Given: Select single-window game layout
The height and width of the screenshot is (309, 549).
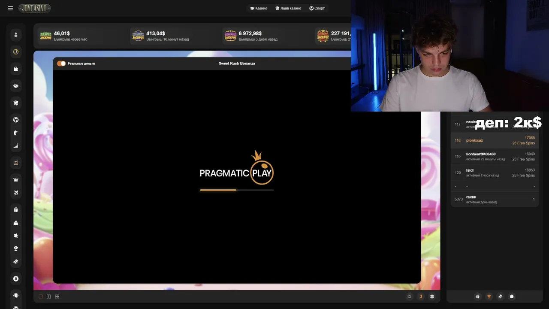Looking at the screenshot, I should point(41,297).
